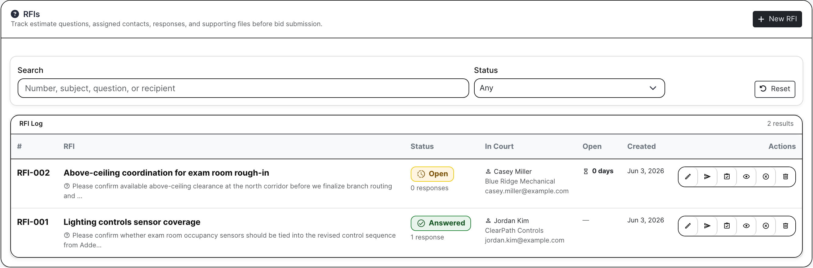The image size is (813, 268).
Task: Open 'Lighting controls sensor coverage' RFI
Action: pos(132,222)
